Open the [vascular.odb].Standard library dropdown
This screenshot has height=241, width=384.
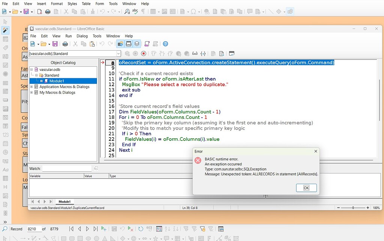(x=119, y=54)
